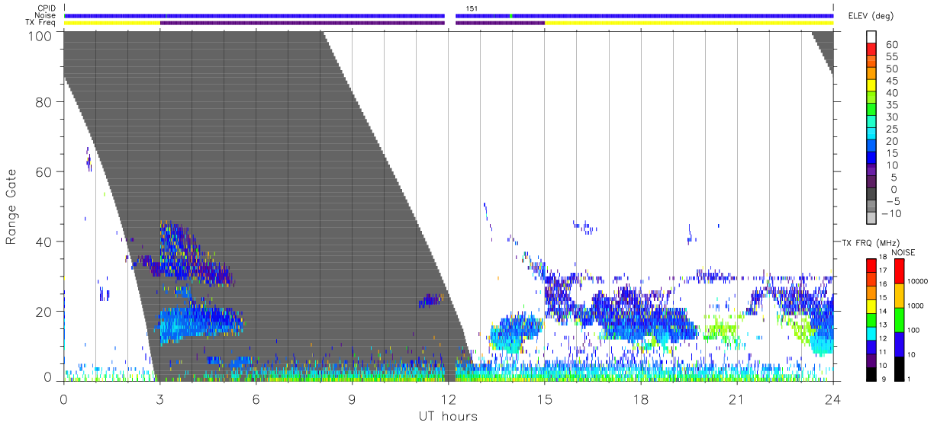Click NOISE tick label 10000

[x=917, y=281]
